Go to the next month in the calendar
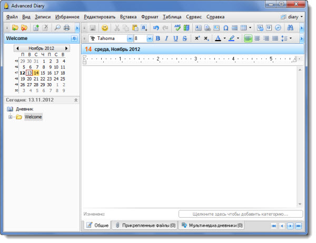Image resolution: width=316 pixels, height=243 pixels. tap(66, 48)
